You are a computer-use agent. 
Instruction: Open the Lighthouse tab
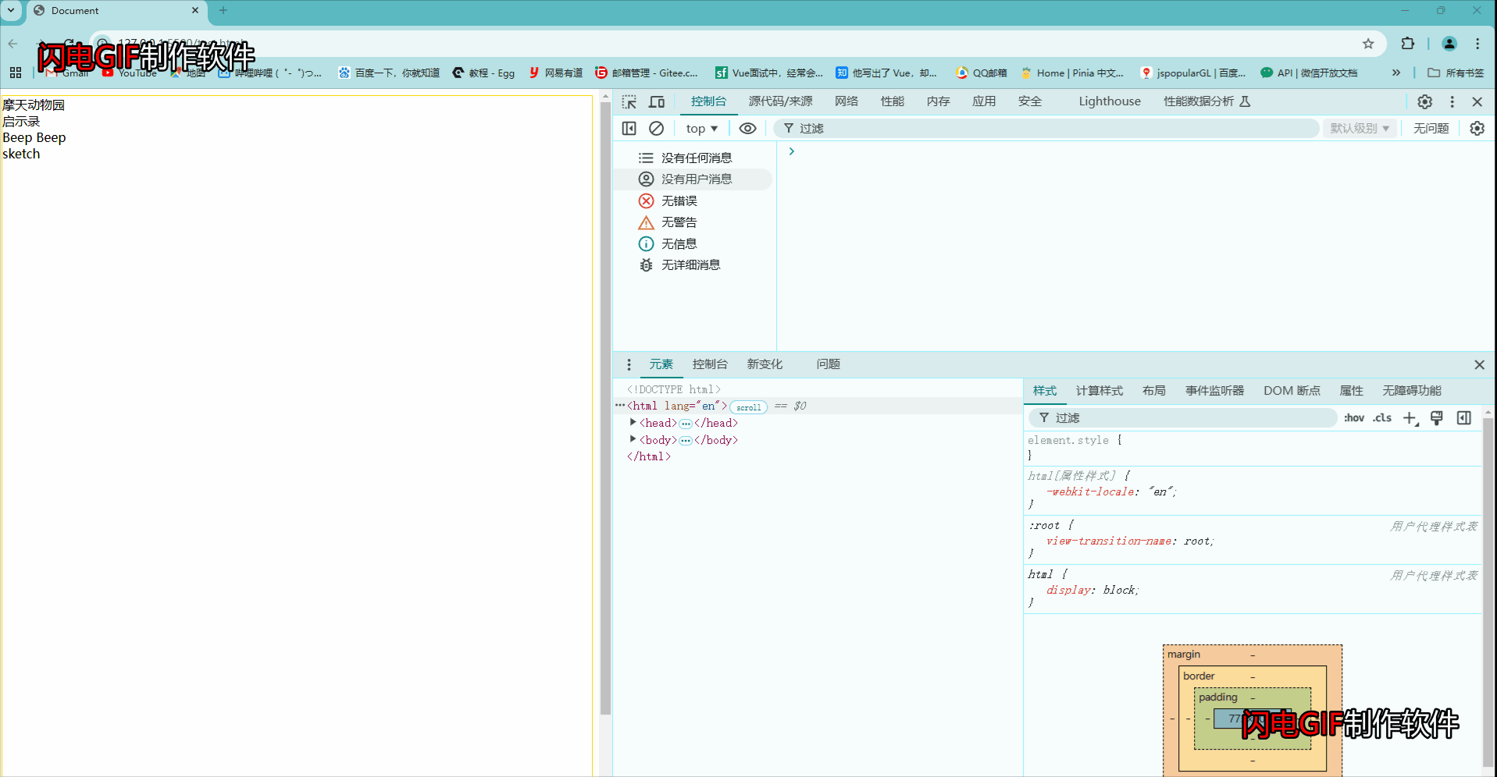point(1110,101)
